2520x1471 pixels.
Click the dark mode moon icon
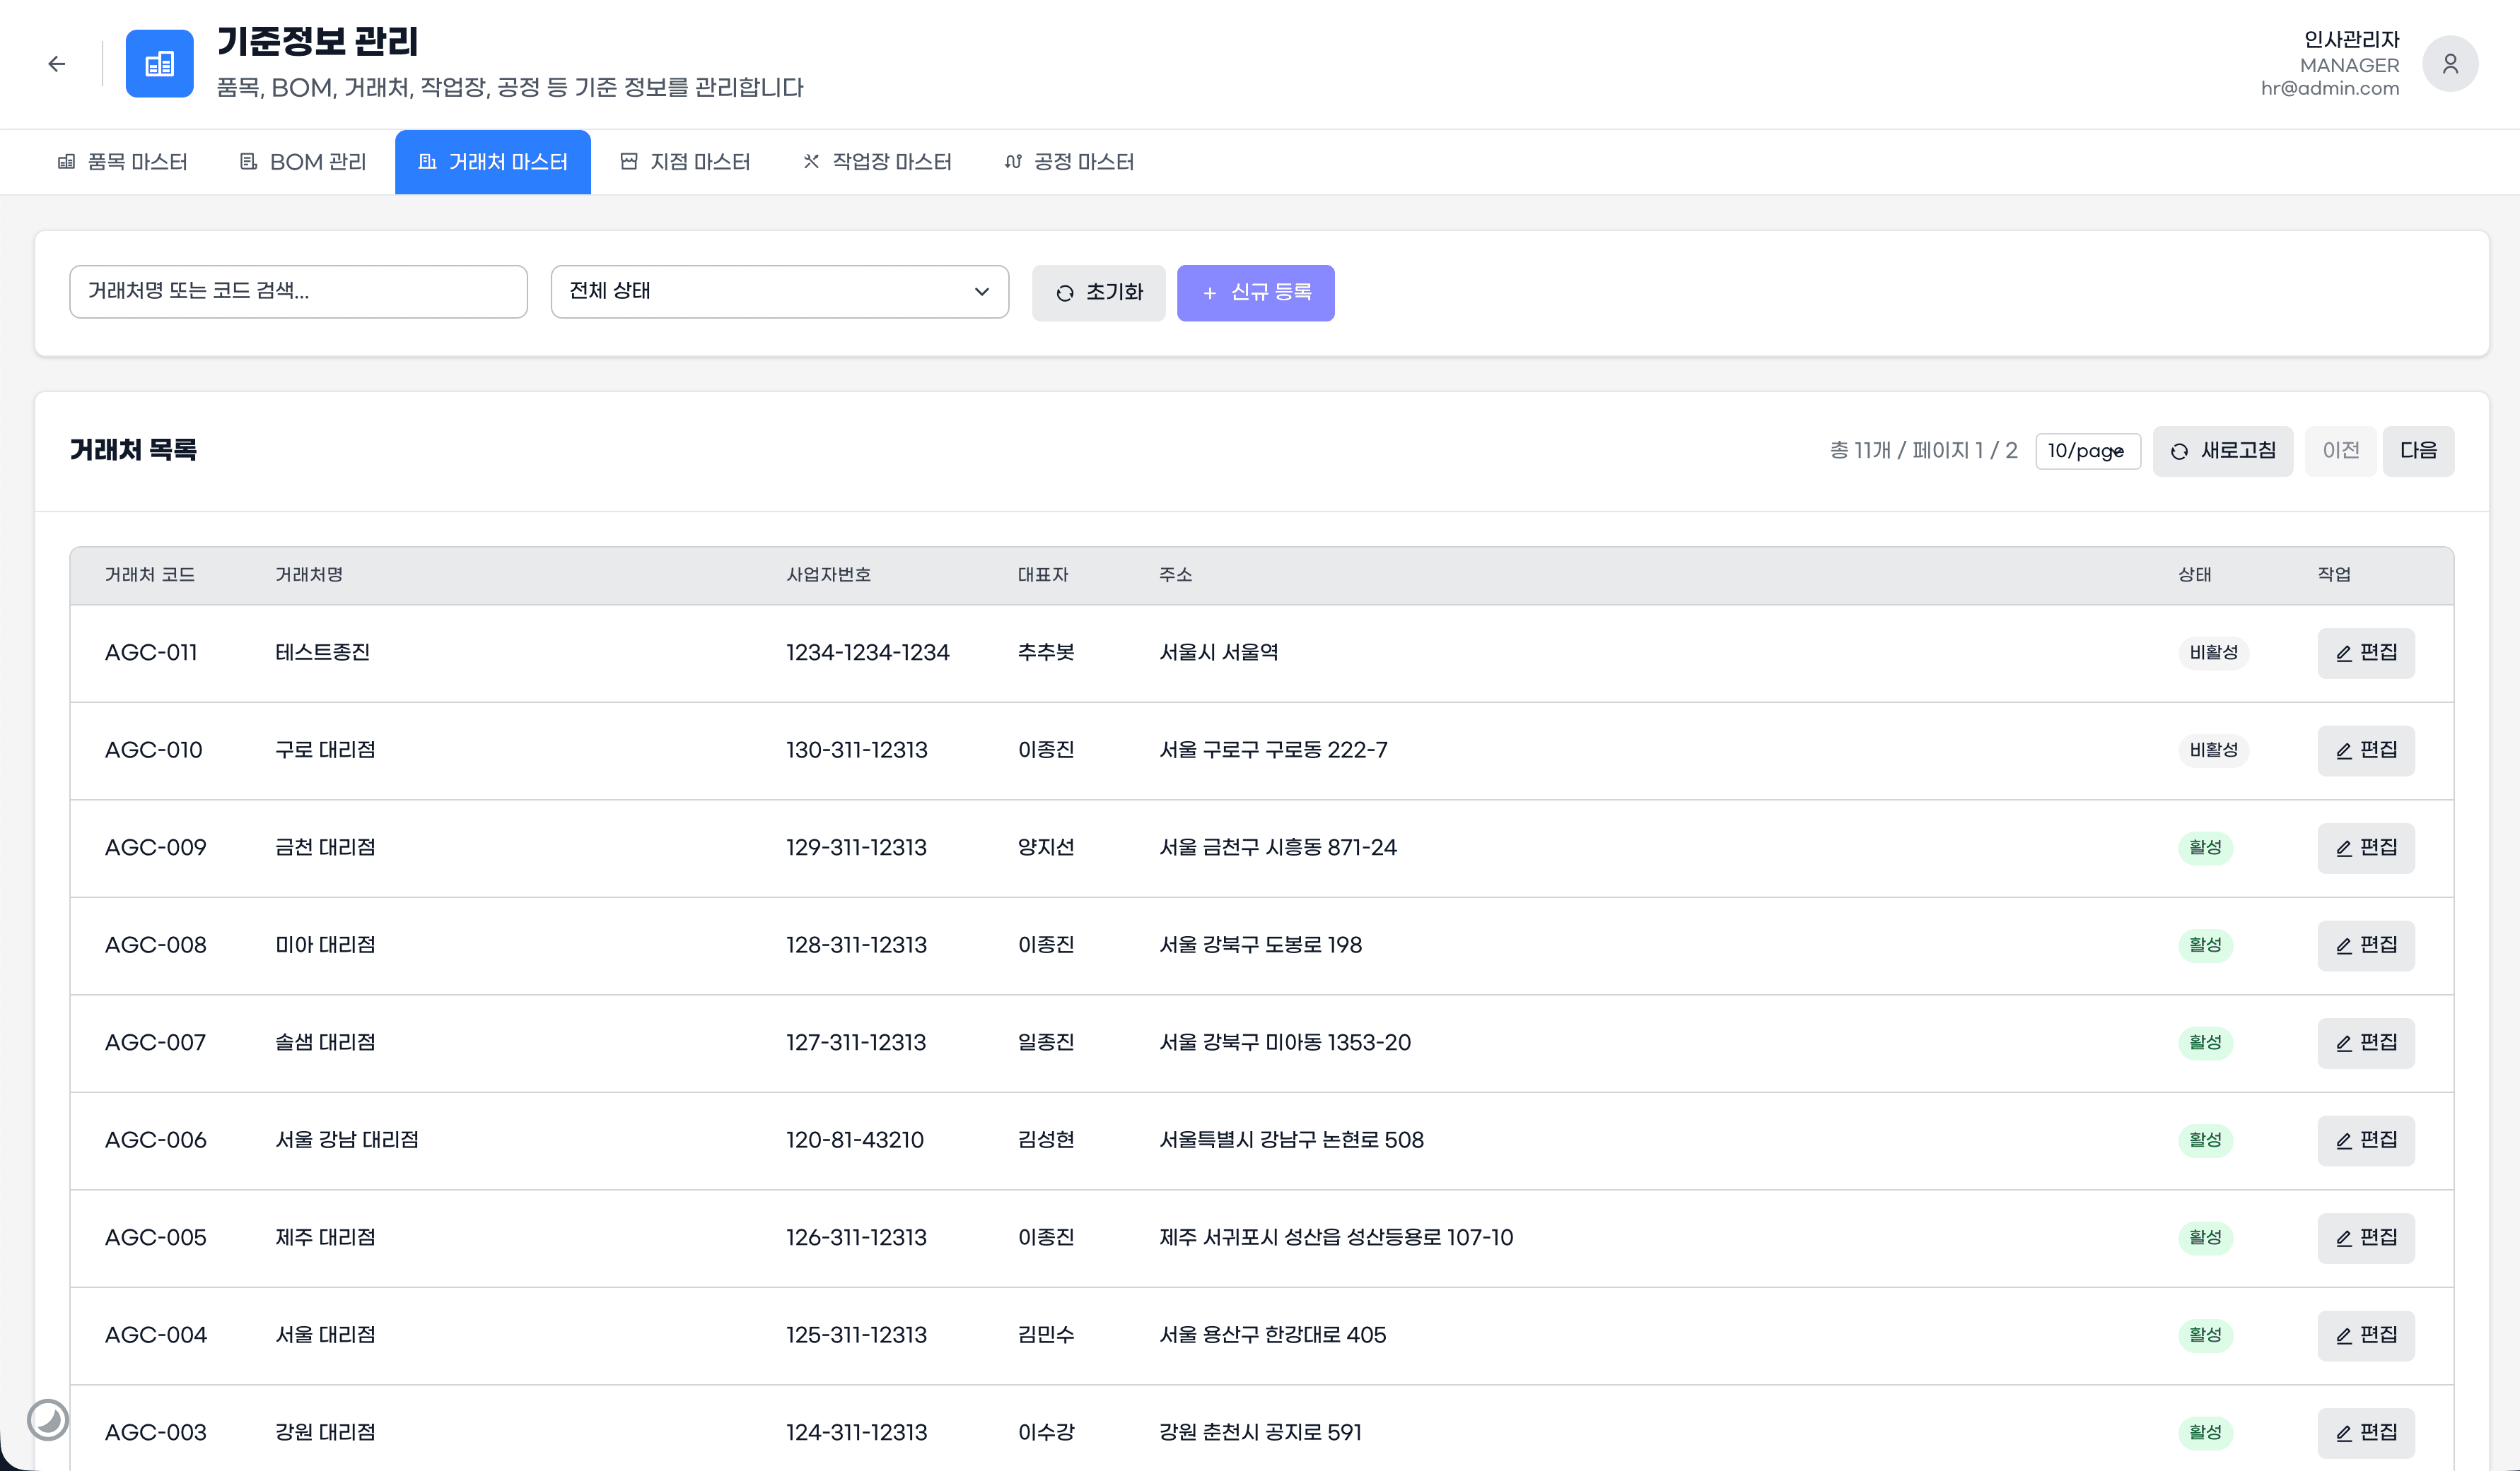(x=47, y=1419)
